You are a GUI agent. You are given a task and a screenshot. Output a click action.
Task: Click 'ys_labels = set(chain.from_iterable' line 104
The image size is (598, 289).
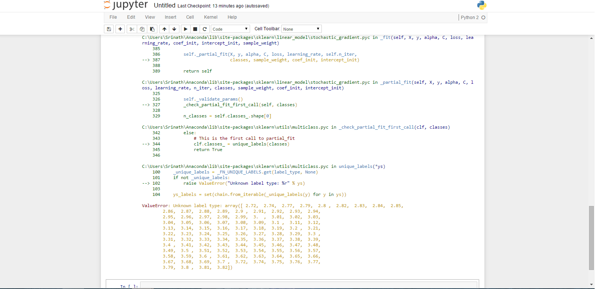260,194
